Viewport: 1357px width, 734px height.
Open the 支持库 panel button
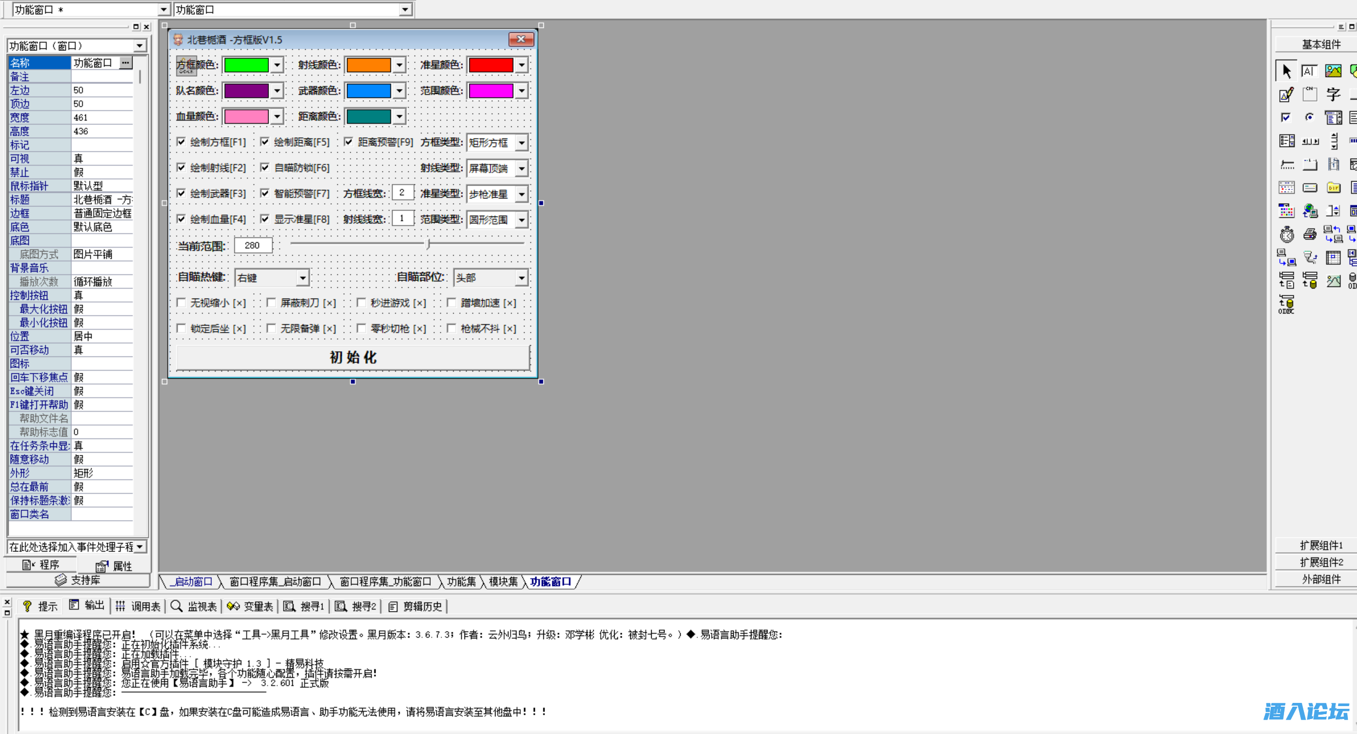(x=78, y=581)
